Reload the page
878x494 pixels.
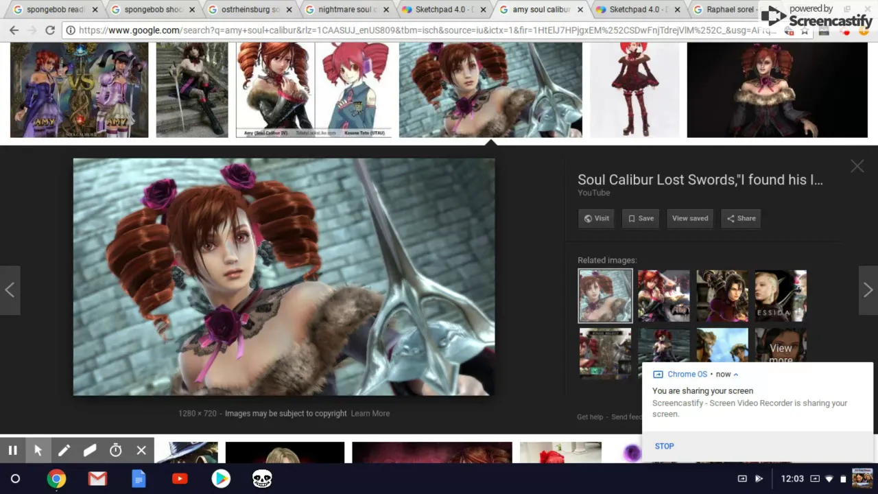click(x=49, y=30)
